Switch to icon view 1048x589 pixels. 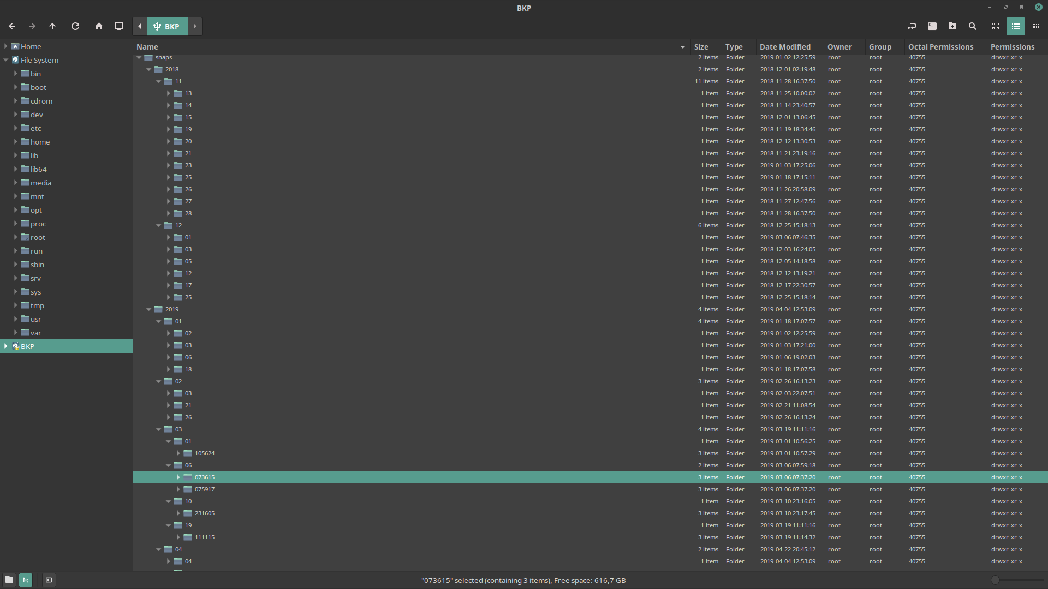996,26
